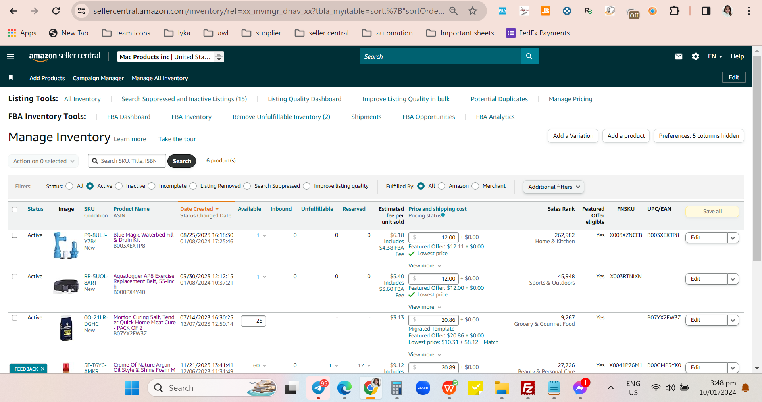The image size is (762, 402).
Task: Open Messenger from the taskbar
Action: 580,388
